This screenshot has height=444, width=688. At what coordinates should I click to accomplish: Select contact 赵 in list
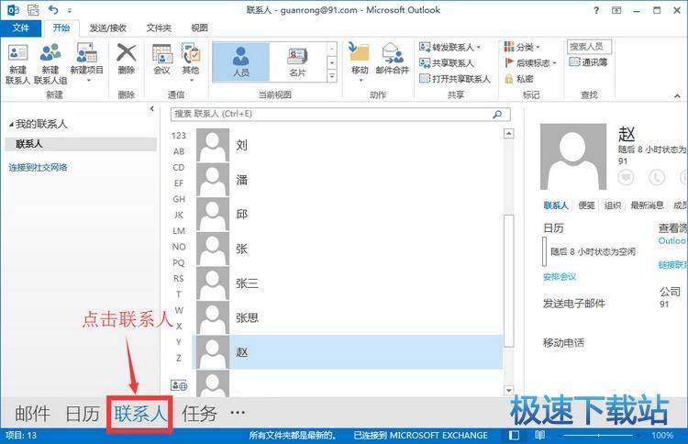pos(350,352)
